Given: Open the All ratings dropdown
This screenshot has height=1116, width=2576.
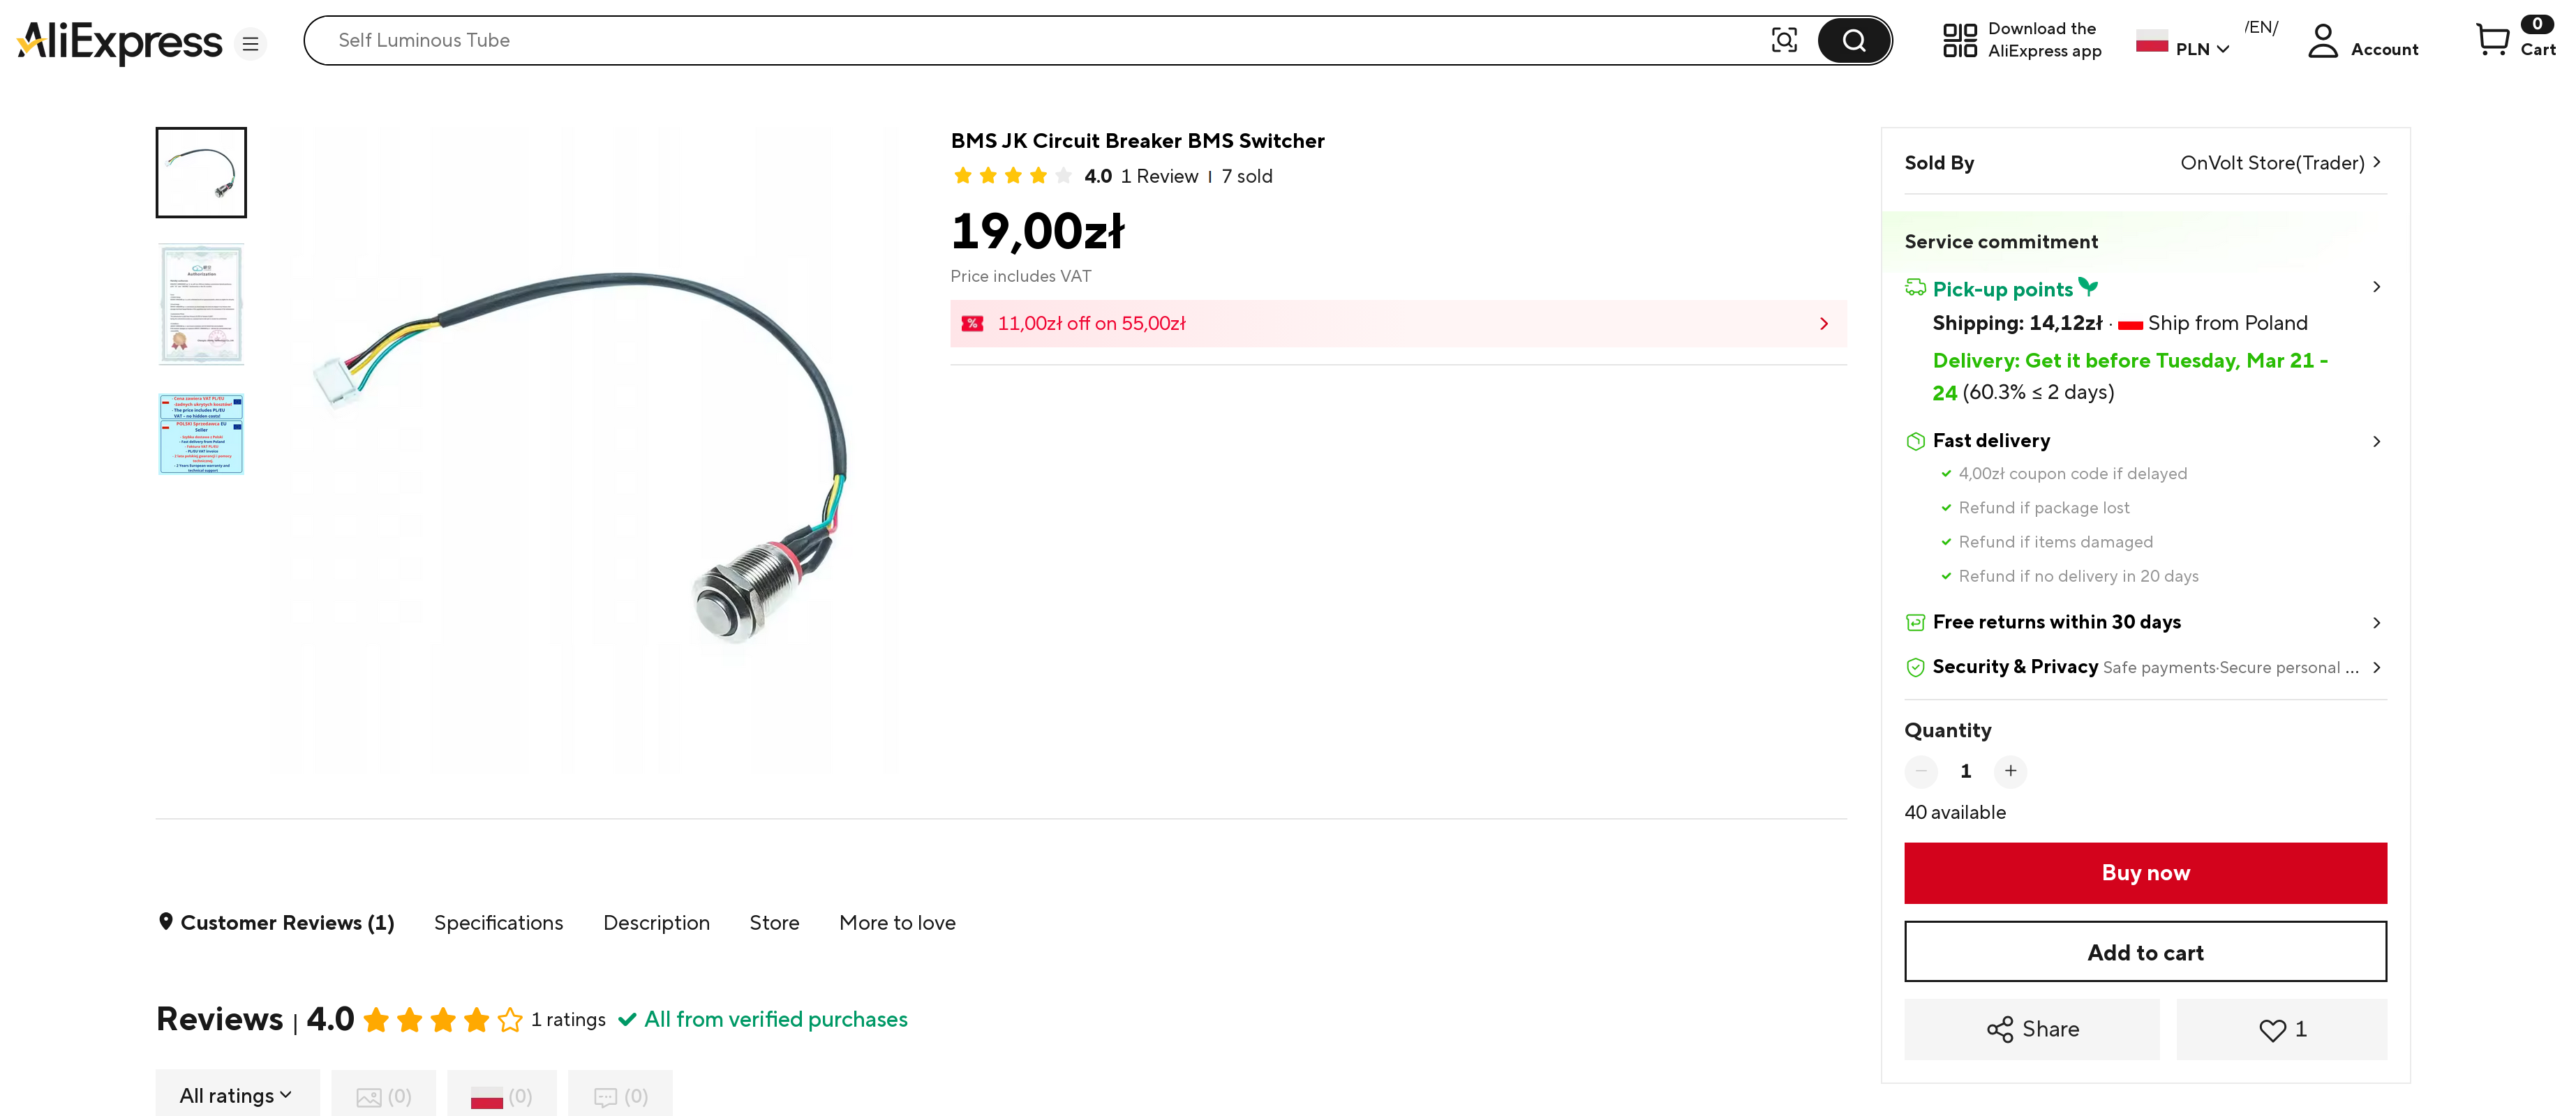Looking at the screenshot, I should tap(237, 1096).
